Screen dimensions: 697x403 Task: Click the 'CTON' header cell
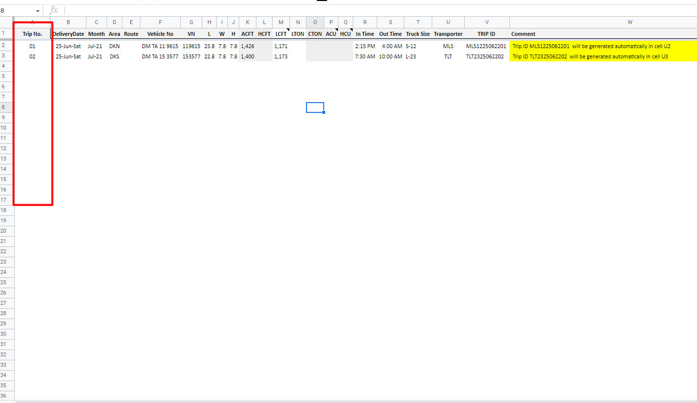coord(315,34)
